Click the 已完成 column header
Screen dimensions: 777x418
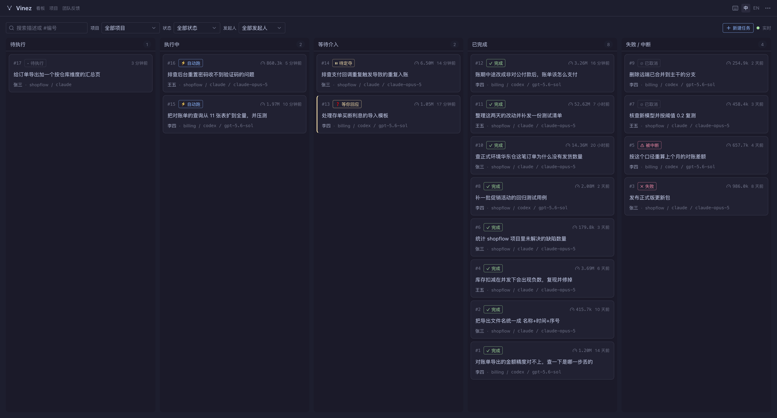pos(479,45)
